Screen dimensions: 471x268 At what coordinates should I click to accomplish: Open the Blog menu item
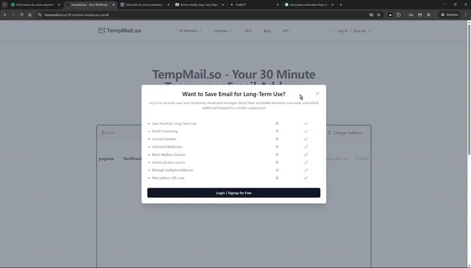267,30
